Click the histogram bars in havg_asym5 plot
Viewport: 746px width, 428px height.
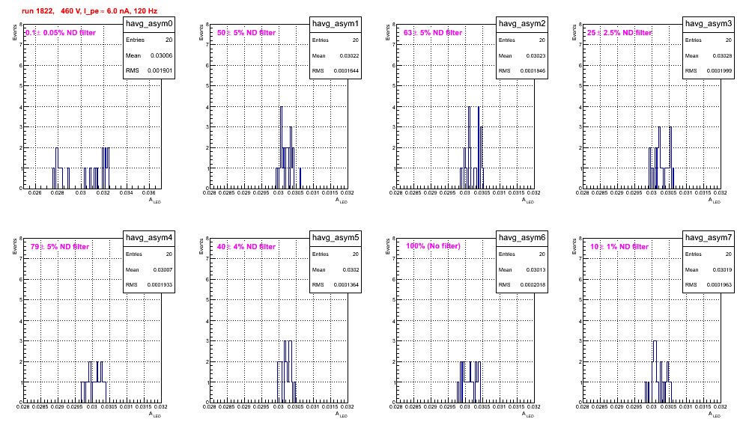[287, 371]
